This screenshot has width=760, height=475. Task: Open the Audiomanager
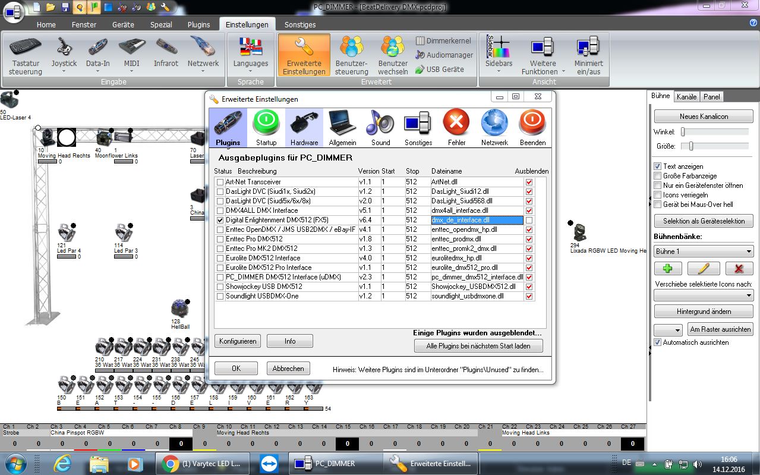444,55
